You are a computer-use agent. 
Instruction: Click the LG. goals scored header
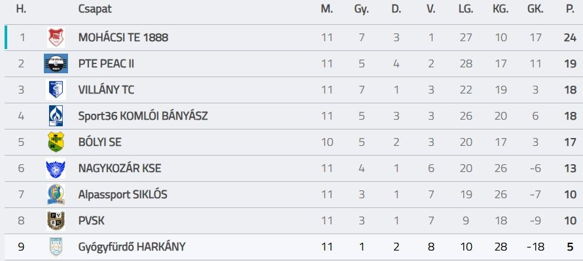coord(466,9)
